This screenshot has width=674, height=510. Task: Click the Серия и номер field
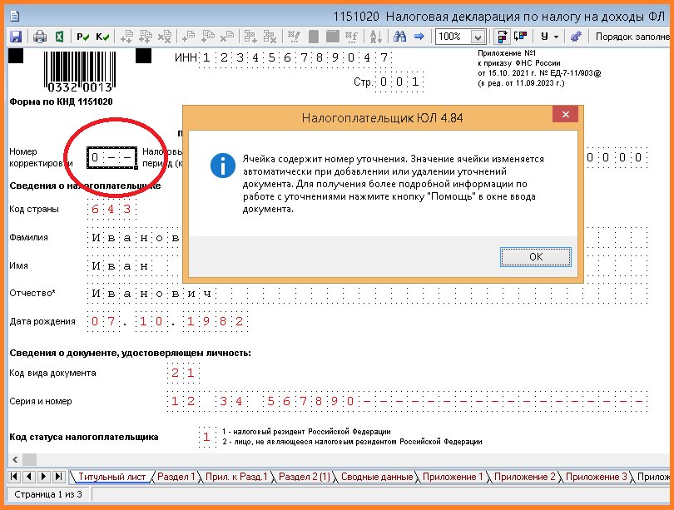tap(407, 401)
